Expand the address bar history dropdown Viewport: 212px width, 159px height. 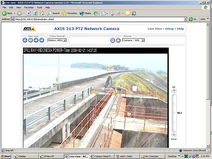[185, 19]
